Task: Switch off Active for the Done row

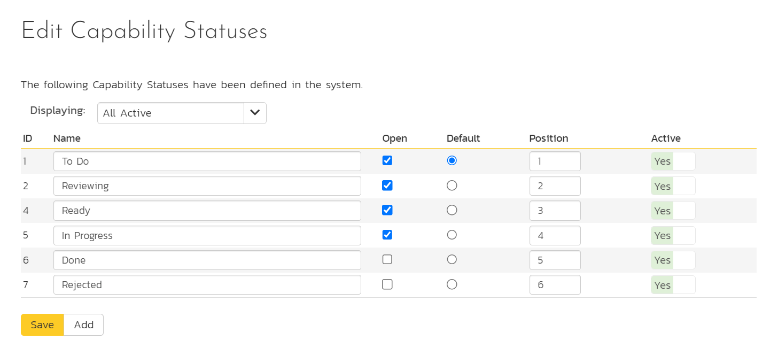Action: point(673,260)
